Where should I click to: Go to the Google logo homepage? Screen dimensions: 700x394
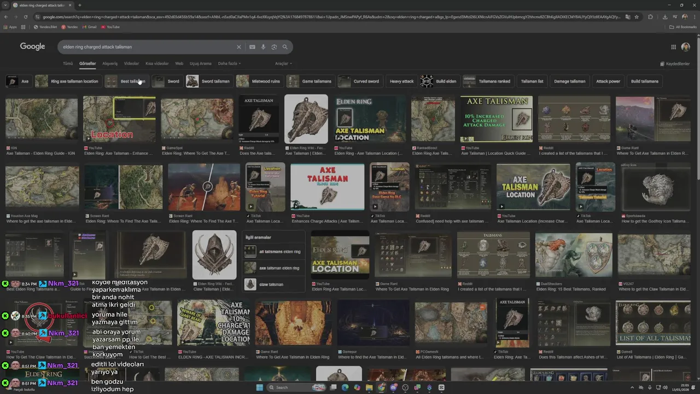[x=33, y=47]
